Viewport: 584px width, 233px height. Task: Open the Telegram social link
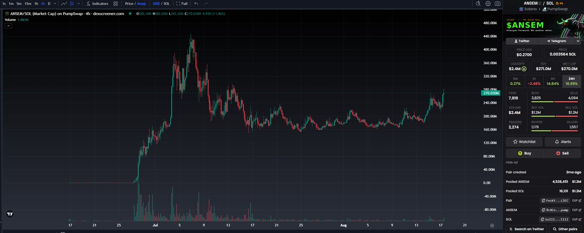(556, 41)
